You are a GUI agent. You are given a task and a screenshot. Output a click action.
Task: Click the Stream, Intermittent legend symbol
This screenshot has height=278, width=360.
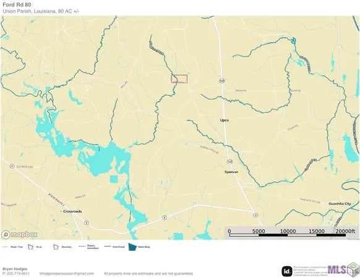click(x=82, y=246)
